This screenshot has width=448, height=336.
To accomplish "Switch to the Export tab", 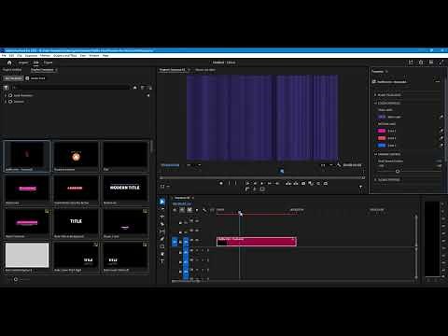I will (48, 63).
